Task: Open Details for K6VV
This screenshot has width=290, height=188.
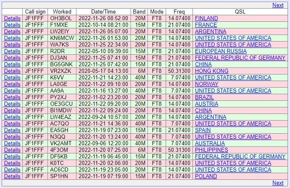Action: point(12,77)
